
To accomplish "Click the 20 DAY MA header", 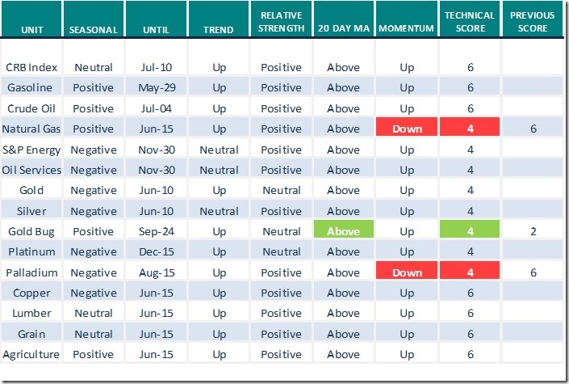I will (x=344, y=28).
